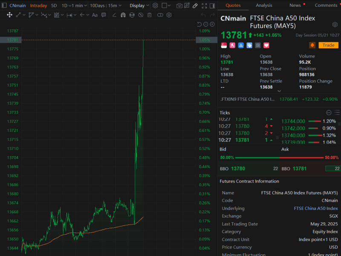341x256 pixels.
Task: Select the move/crosshair cursor tool
Action: (x=9, y=15)
